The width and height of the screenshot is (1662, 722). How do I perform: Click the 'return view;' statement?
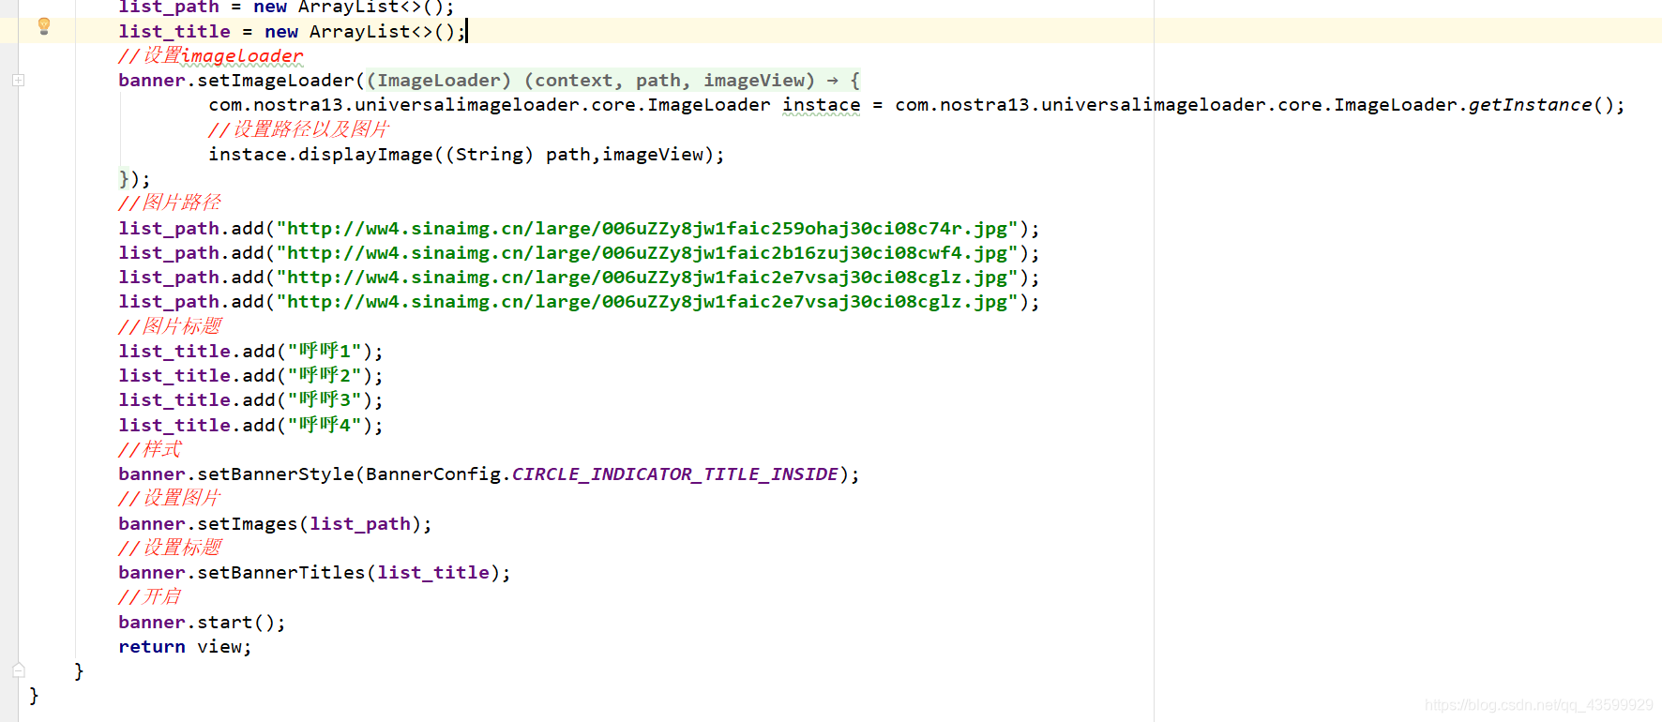(x=185, y=647)
